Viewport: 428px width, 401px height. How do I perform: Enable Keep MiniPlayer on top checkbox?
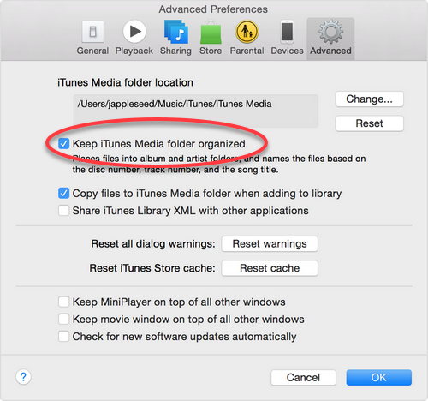pos(63,302)
